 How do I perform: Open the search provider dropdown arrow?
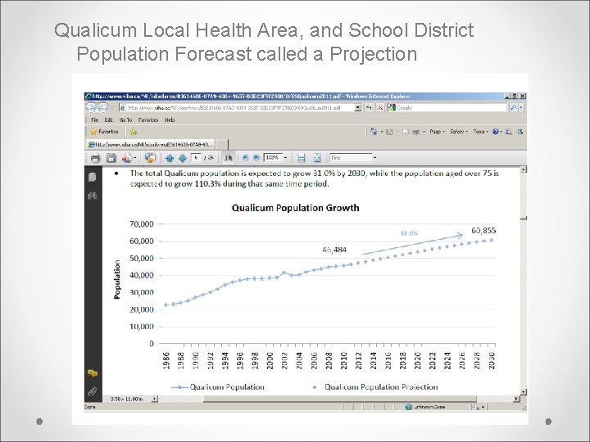[x=521, y=107]
